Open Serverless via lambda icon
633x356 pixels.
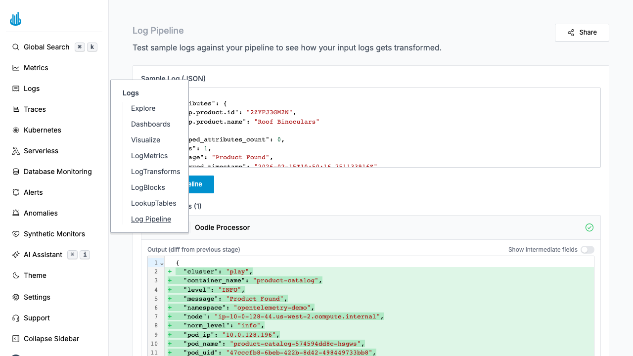click(x=16, y=151)
